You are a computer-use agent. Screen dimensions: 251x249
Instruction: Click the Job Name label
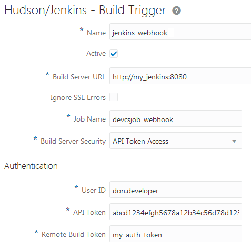pyautogui.click(x=89, y=119)
